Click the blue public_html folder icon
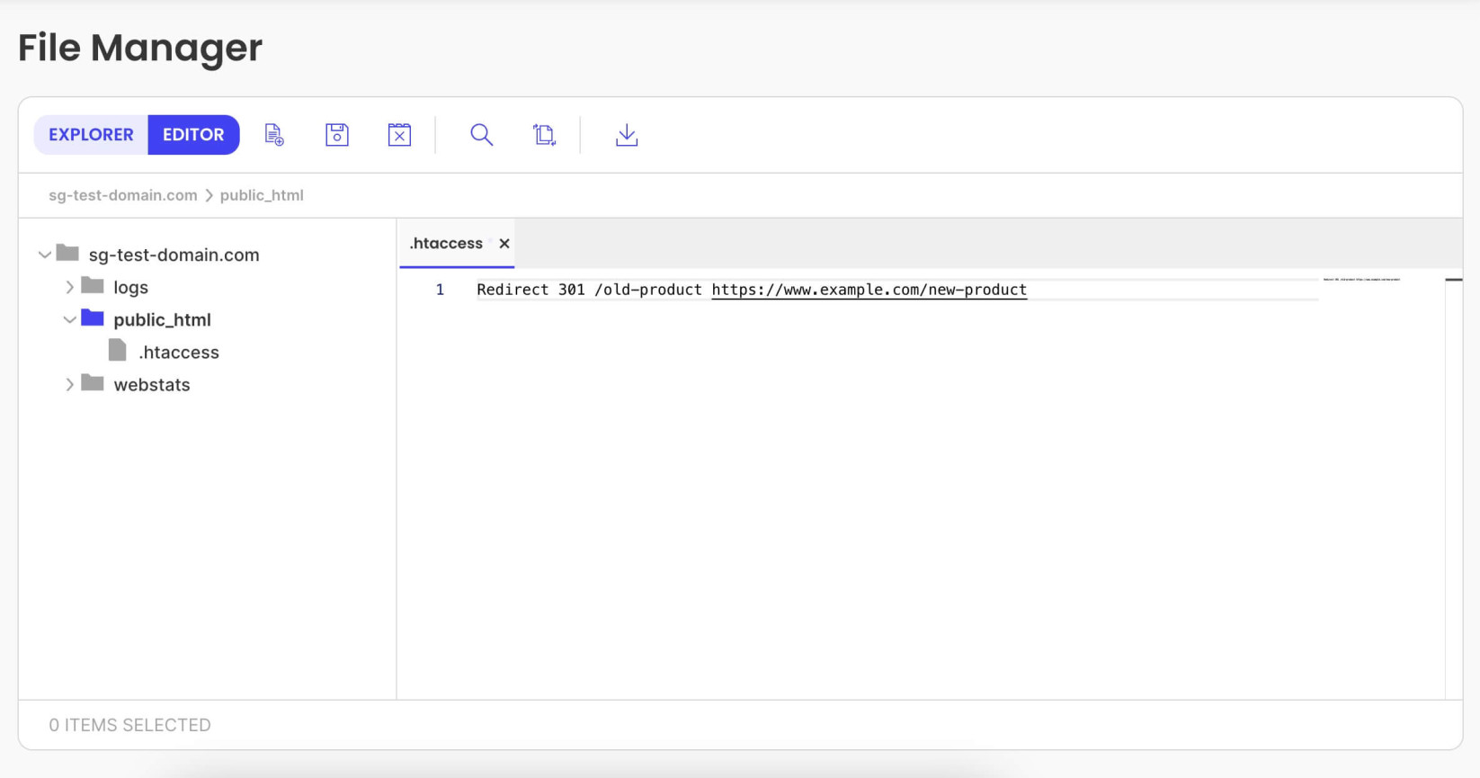This screenshot has width=1480, height=778. click(x=93, y=317)
